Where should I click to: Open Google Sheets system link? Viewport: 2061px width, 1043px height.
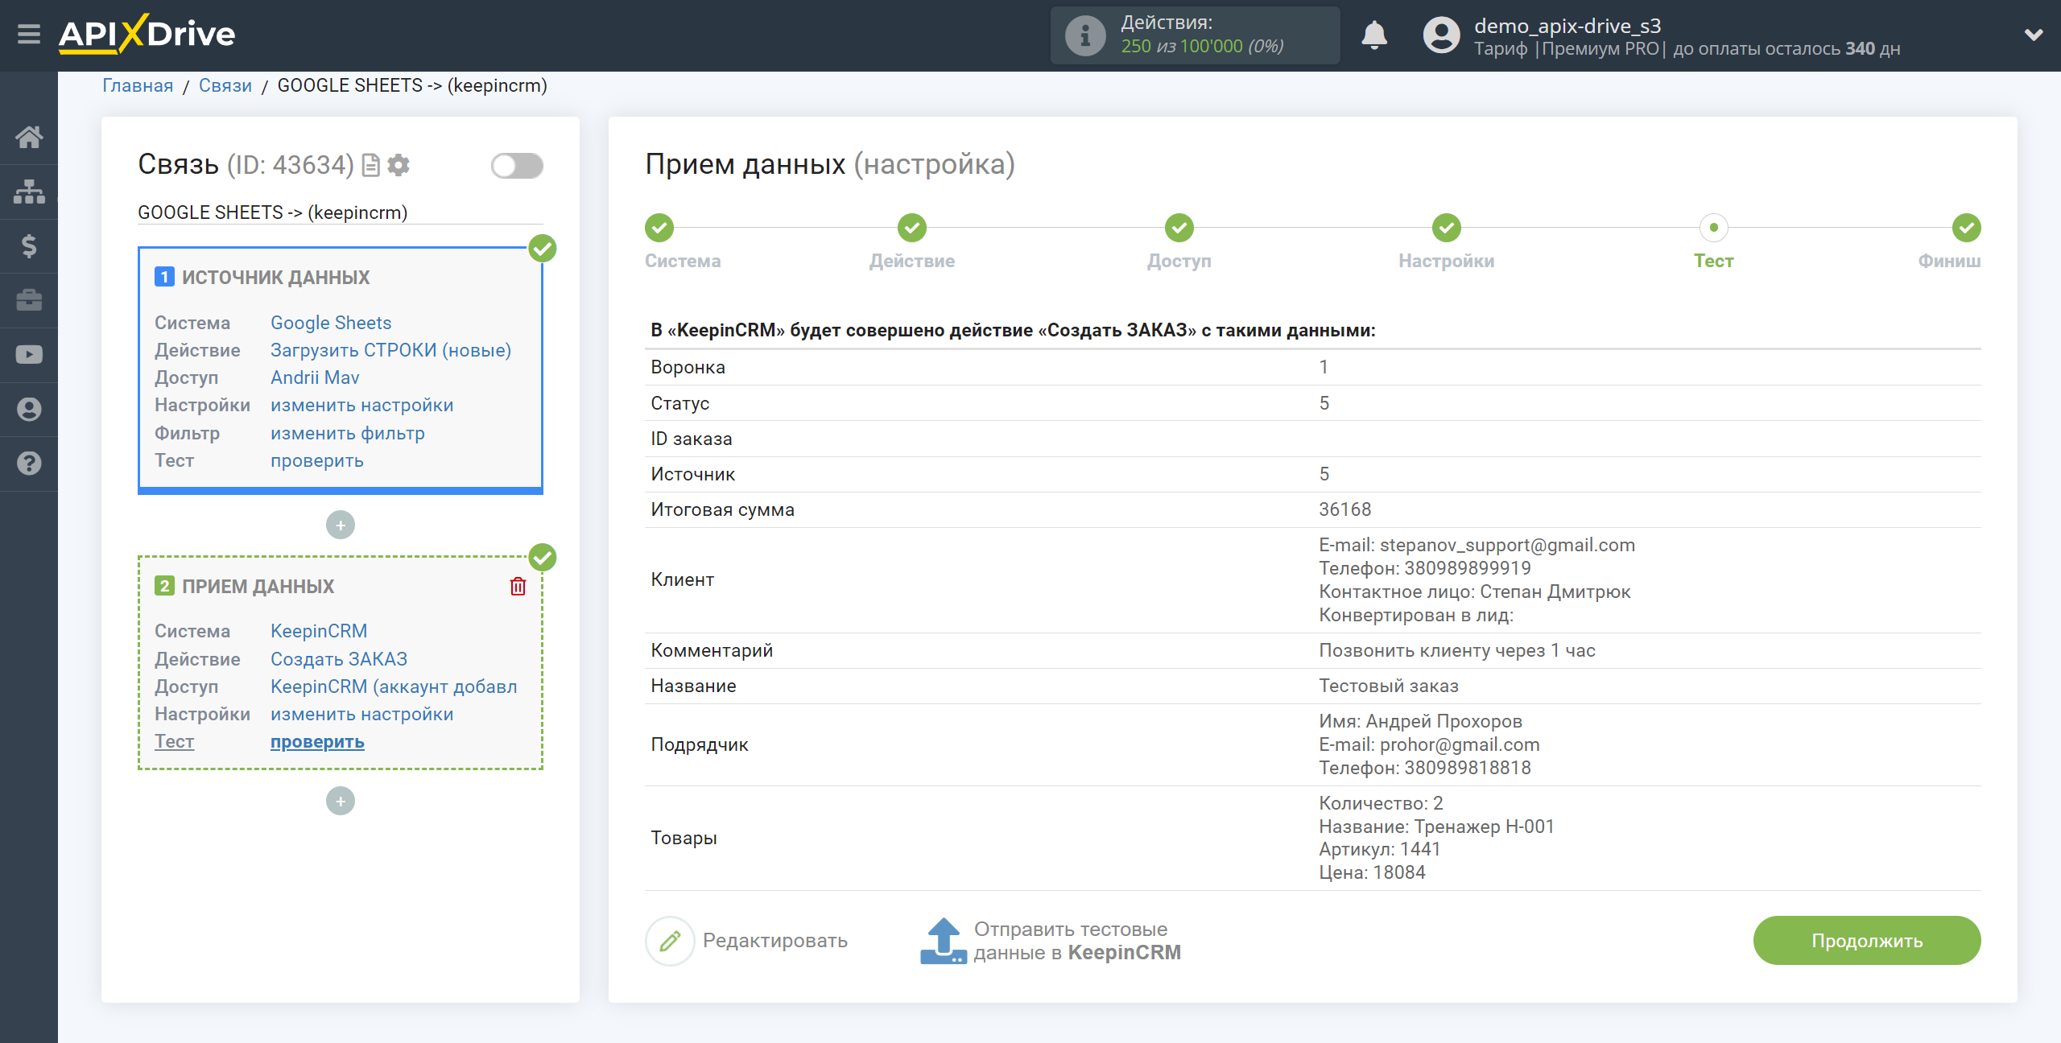click(331, 323)
